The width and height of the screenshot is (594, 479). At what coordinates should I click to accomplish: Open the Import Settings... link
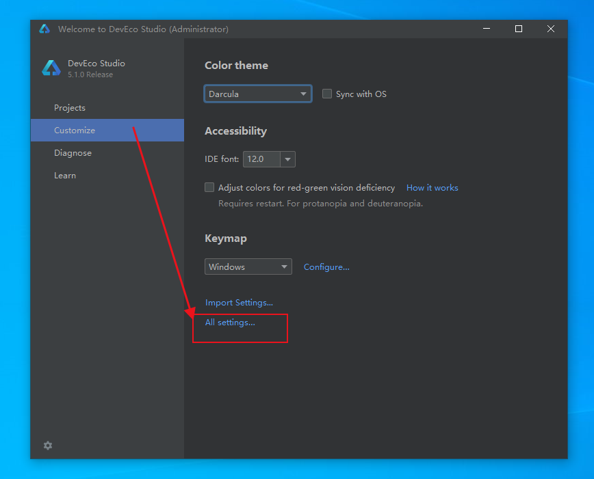(239, 303)
